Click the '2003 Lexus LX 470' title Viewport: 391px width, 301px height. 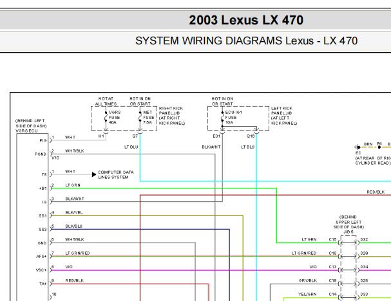[246, 20]
